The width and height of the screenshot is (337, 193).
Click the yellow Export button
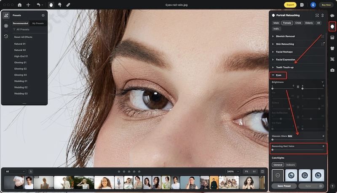pyautogui.click(x=290, y=5)
